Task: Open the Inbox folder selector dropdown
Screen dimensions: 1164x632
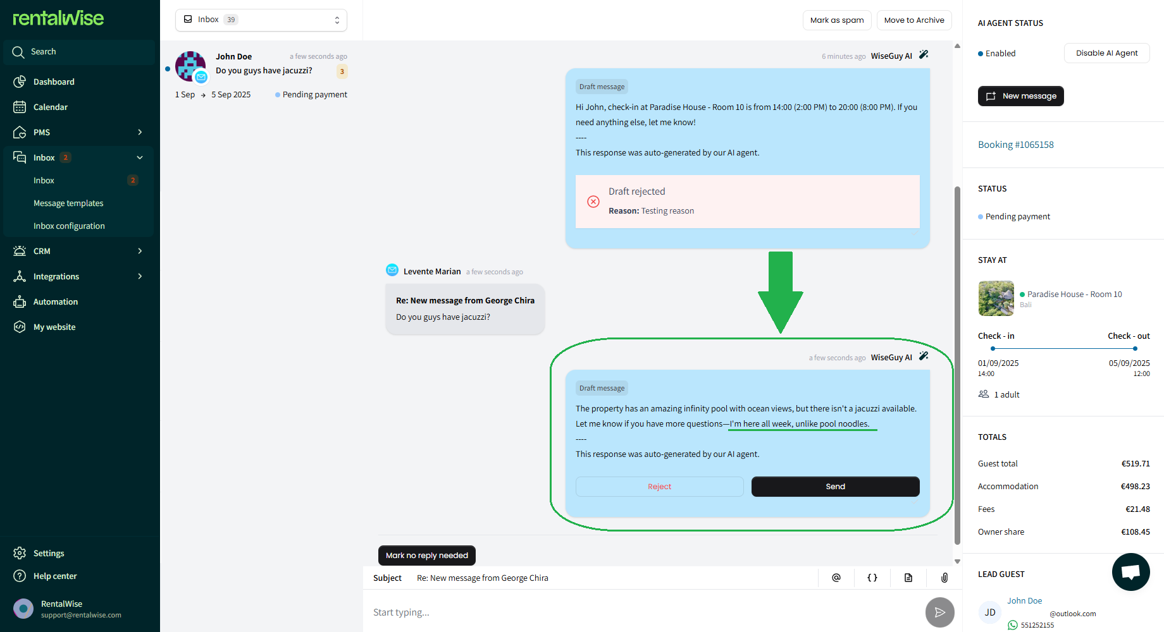Action: [261, 20]
